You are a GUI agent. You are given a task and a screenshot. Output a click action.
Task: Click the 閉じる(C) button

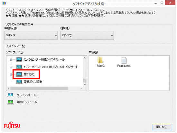(x=162, y=127)
